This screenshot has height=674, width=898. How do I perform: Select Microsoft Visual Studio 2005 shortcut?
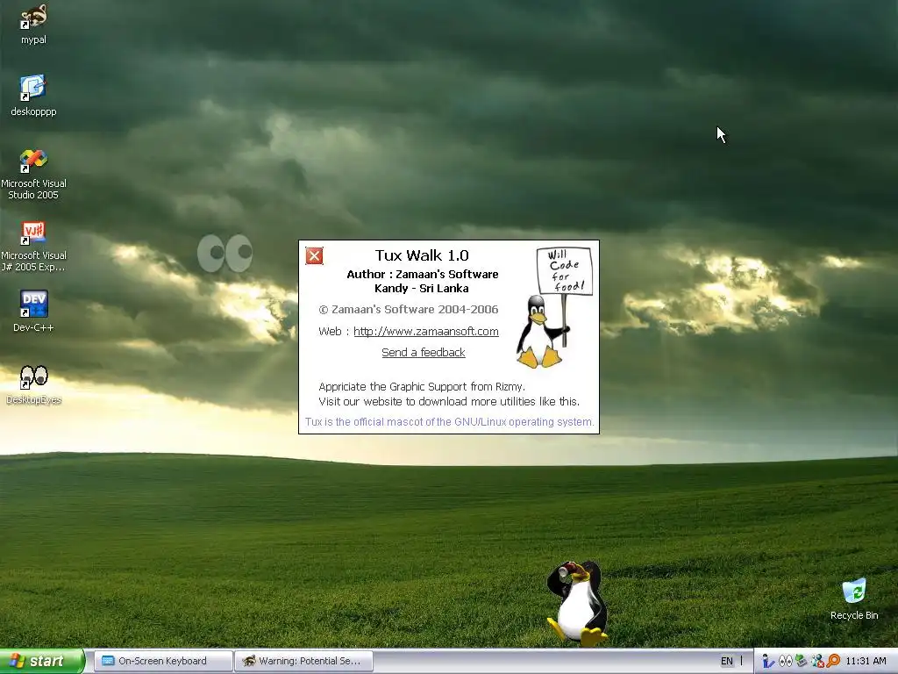[33, 175]
